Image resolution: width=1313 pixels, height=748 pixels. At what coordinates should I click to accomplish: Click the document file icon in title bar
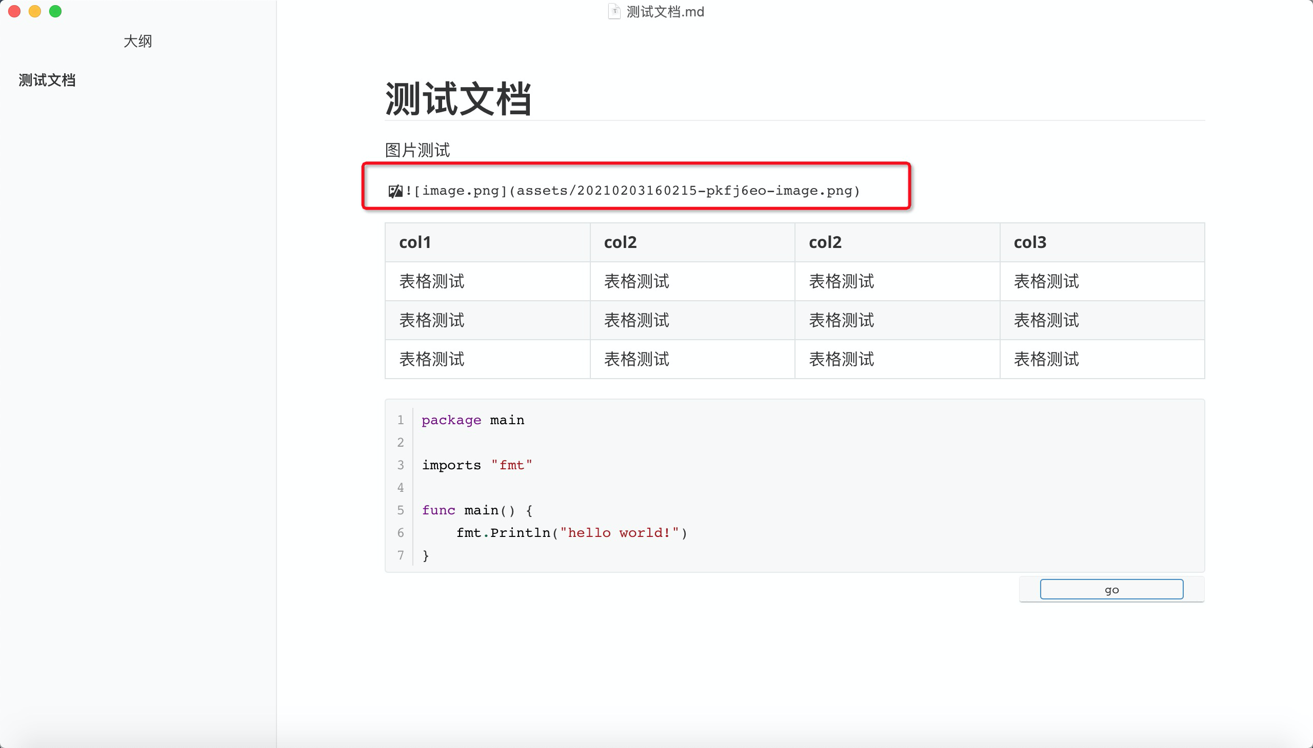click(x=614, y=11)
